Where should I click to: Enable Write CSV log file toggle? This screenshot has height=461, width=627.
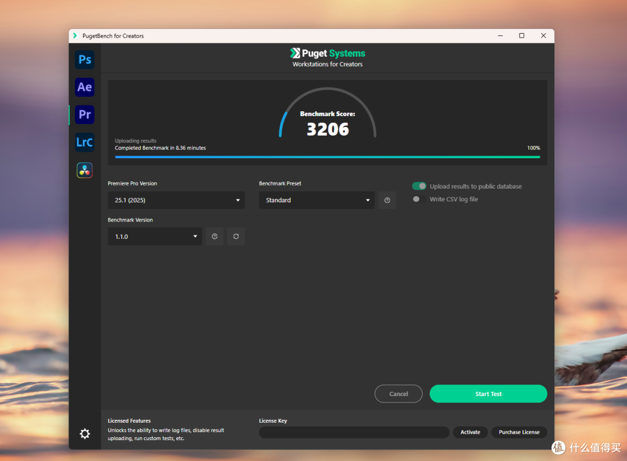pyautogui.click(x=419, y=199)
